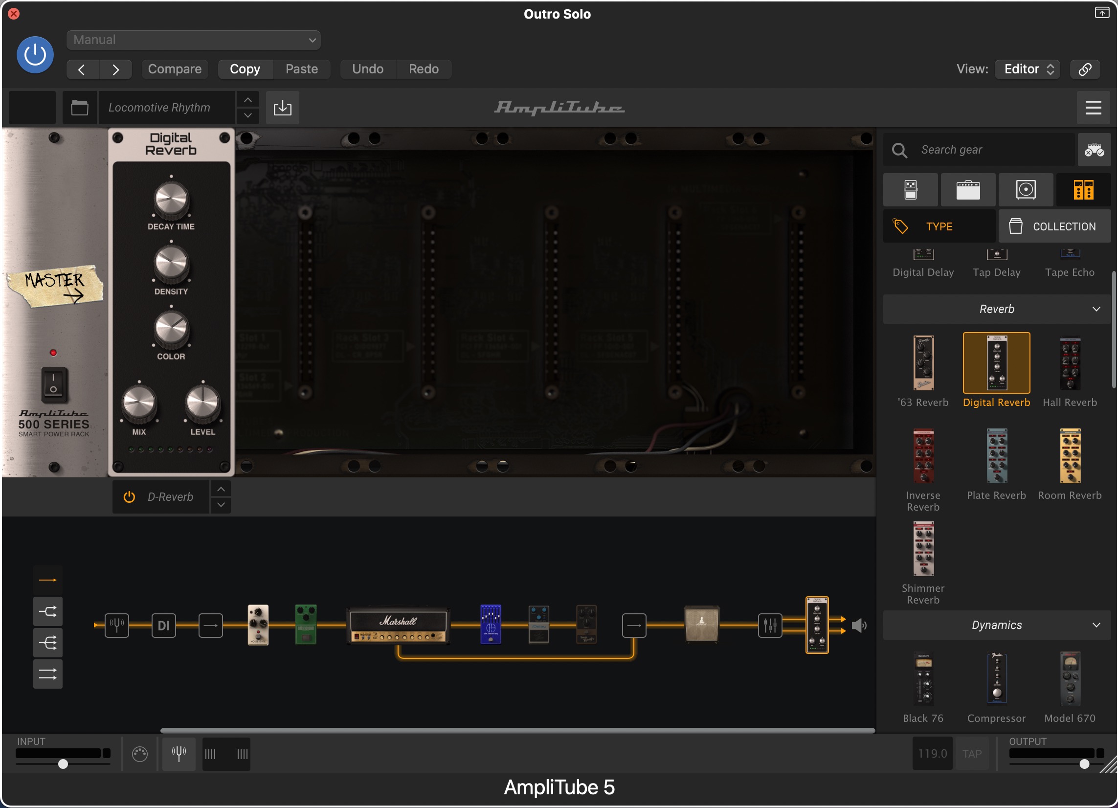Select the rack effects gear tab
Viewport: 1118px width, 808px height.
click(1083, 190)
